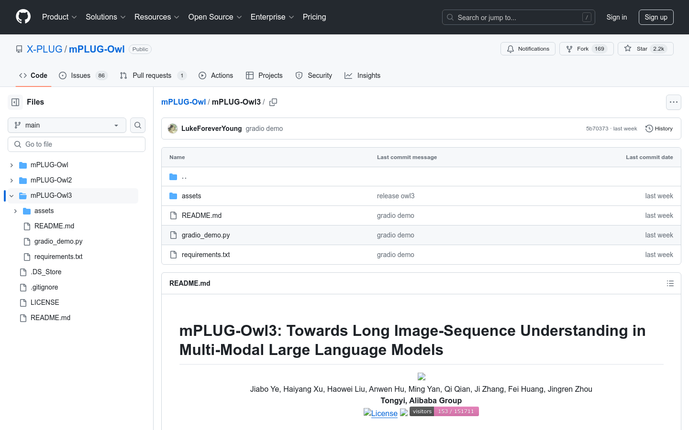The height and width of the screenshot is (430, 689).
Task: Switch to the Code tab
Action: pyautogui.click(x=33, y=75)
